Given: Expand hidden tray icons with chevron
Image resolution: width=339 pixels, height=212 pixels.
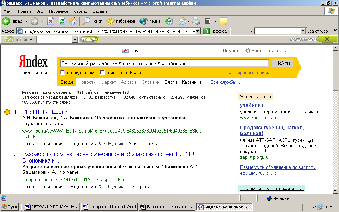Looking at the screenshot, I should coord(314,207).
